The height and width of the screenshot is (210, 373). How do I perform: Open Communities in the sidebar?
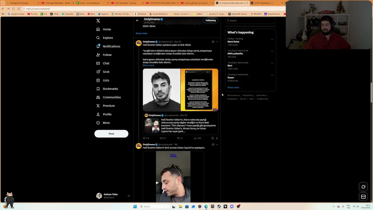pyautogui.click(x=108, y=97)
